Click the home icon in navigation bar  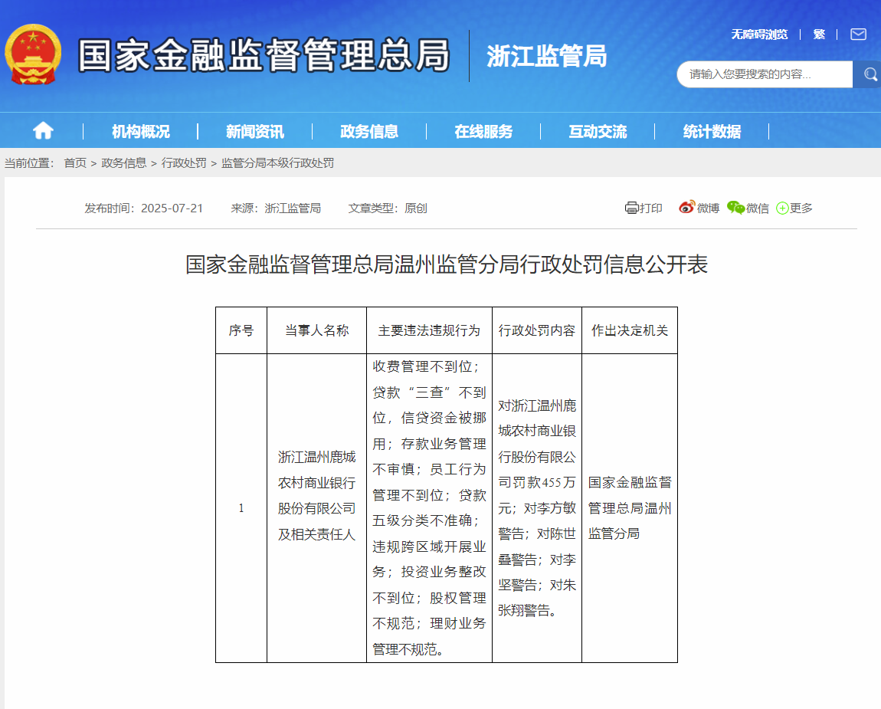43,131
